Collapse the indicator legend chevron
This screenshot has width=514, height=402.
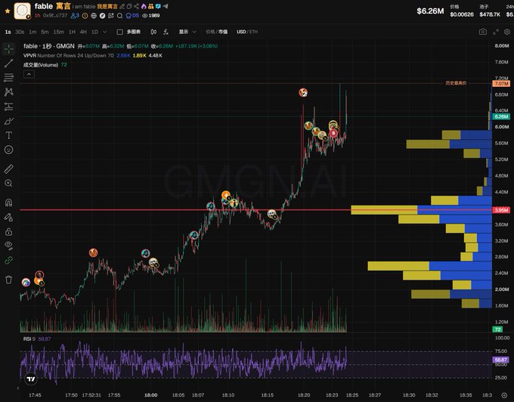tap(29, 74)
